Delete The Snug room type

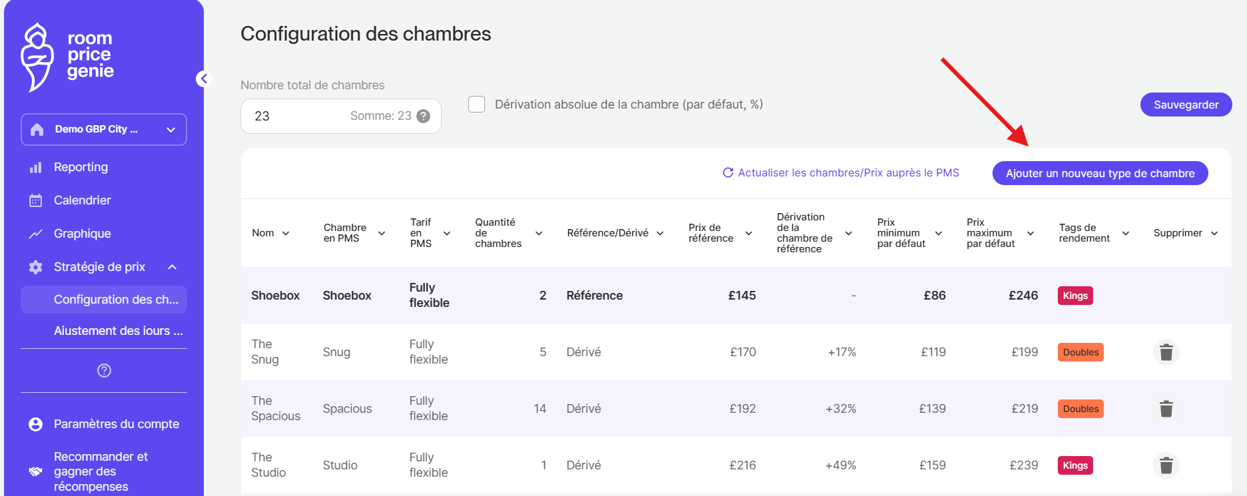tap(1166, 352)
